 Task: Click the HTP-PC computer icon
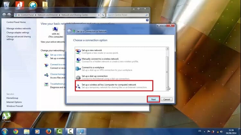tap(55, 29)
